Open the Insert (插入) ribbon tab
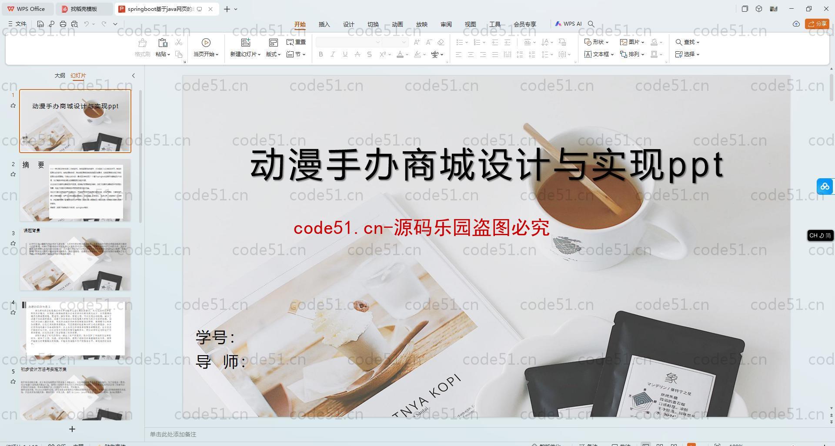Image resolution: width=835 pixels, height=446 pixels. click(x=324, y=24)
